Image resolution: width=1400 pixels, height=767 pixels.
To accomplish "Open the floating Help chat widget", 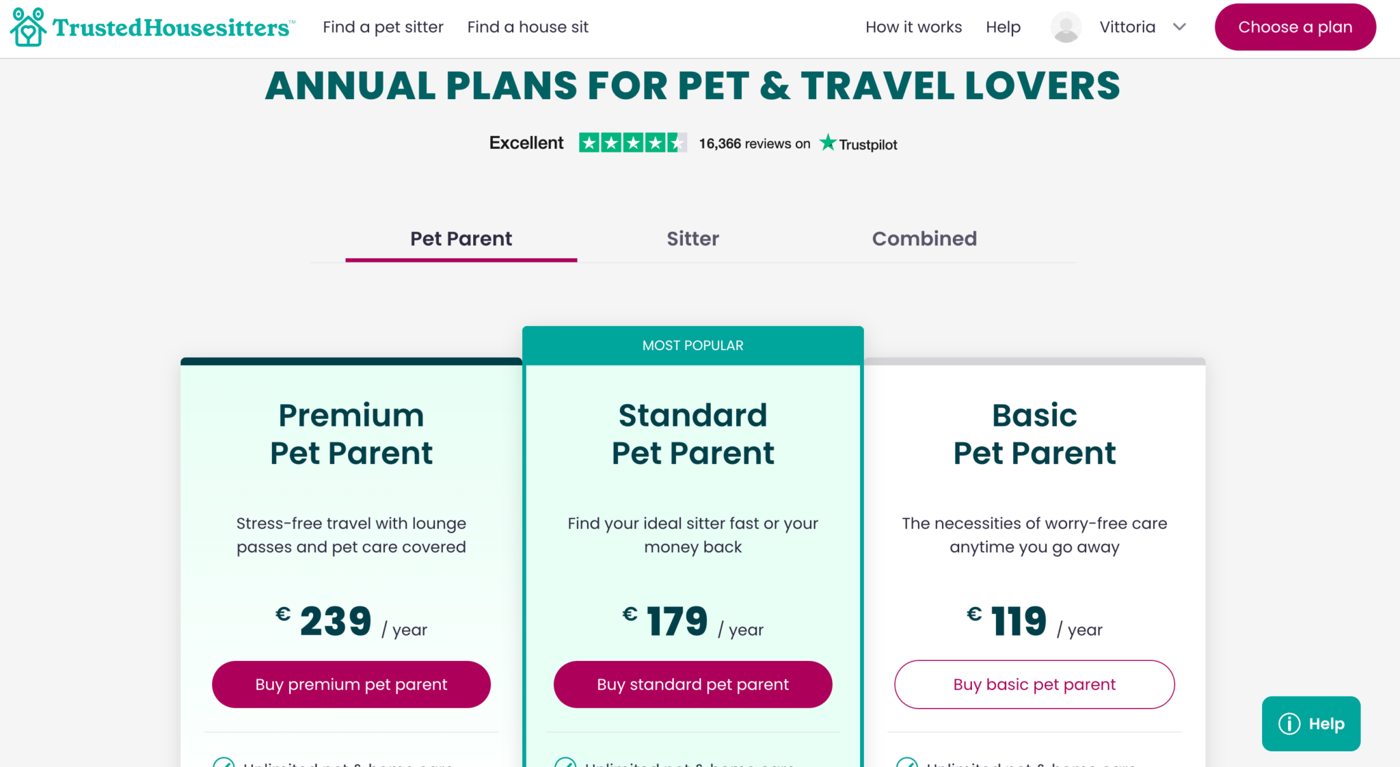I will pos(1310,723).
